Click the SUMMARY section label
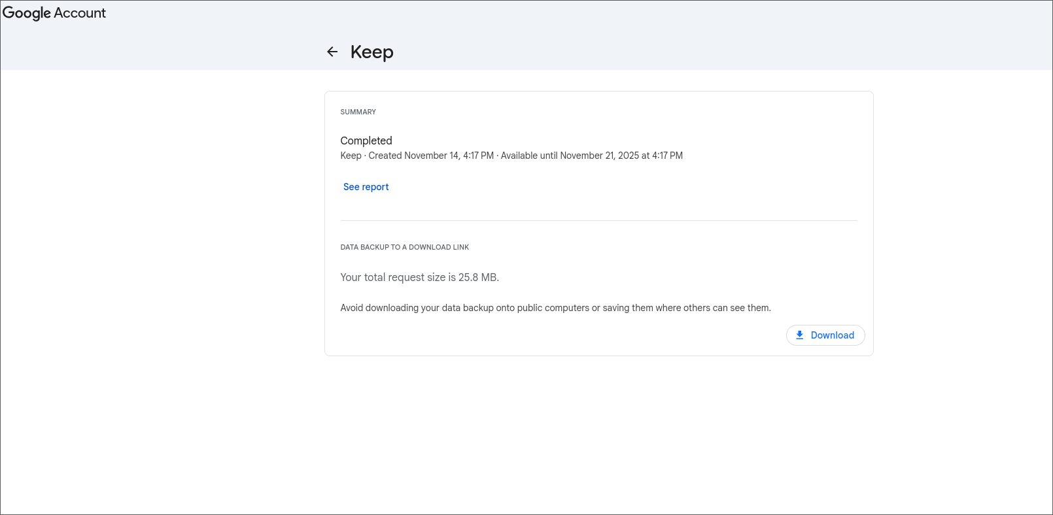The width and height of the screenshot is (1053, 515). pyautogui.click(x=358, y=112)
